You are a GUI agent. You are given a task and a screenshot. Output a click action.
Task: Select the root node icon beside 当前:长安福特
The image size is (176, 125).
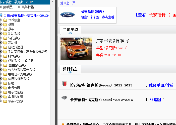click(1, 16)
